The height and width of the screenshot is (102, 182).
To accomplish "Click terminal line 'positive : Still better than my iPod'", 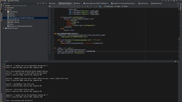I will pos(20,90).
